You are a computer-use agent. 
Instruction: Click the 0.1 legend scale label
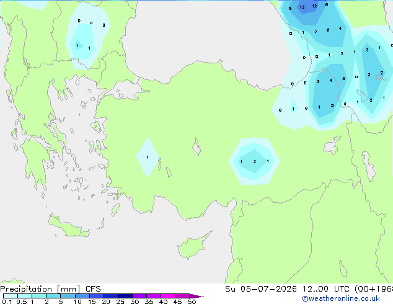[7, 302]
